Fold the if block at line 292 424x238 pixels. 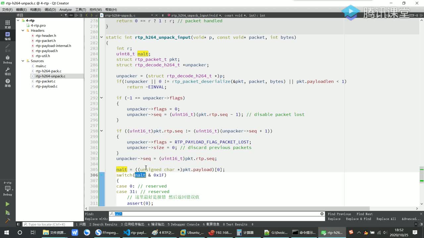coord(102,98)
